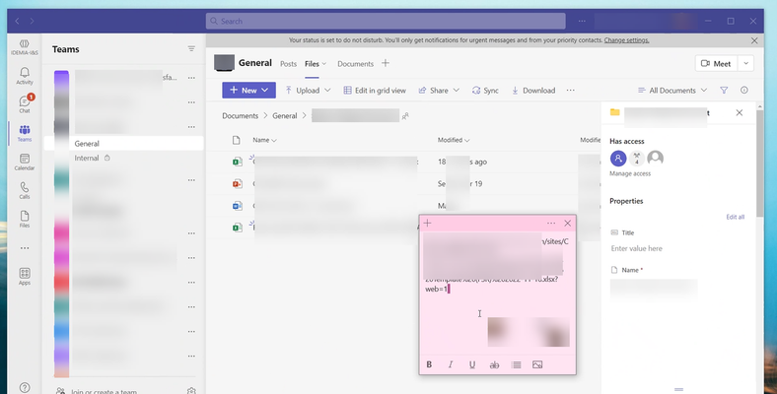Toggle strikethrough in sticky note
The height and width of the screenshot is (394, 777).
point(494,364)
